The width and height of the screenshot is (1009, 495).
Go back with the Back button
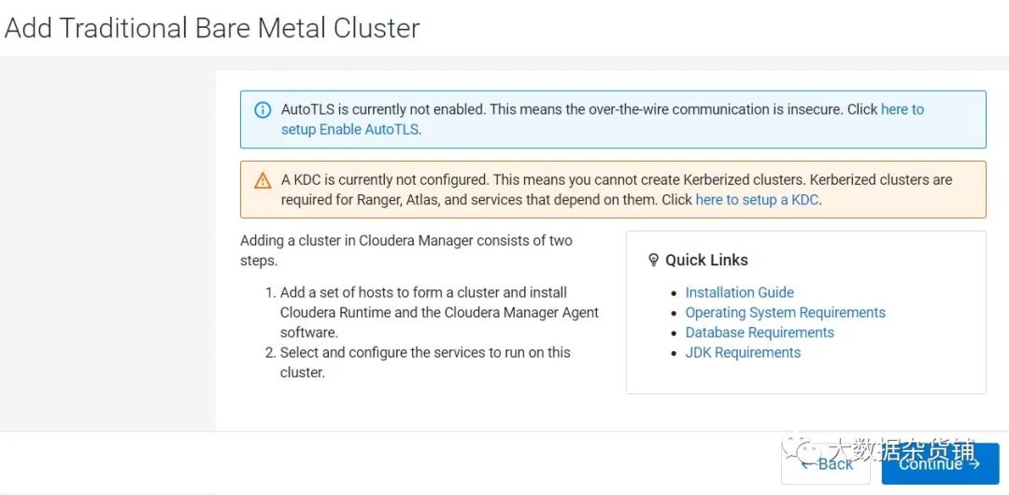(826, 463)
